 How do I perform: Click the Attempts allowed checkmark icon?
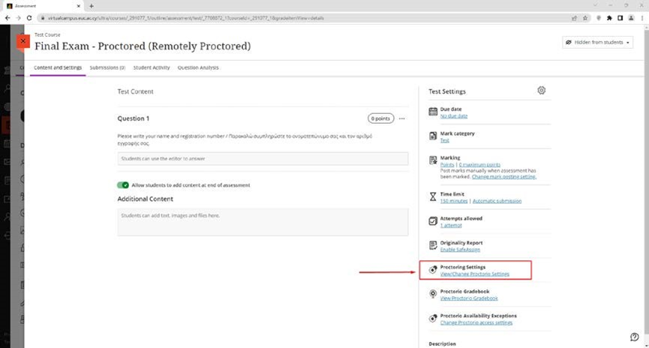(433, 221)
